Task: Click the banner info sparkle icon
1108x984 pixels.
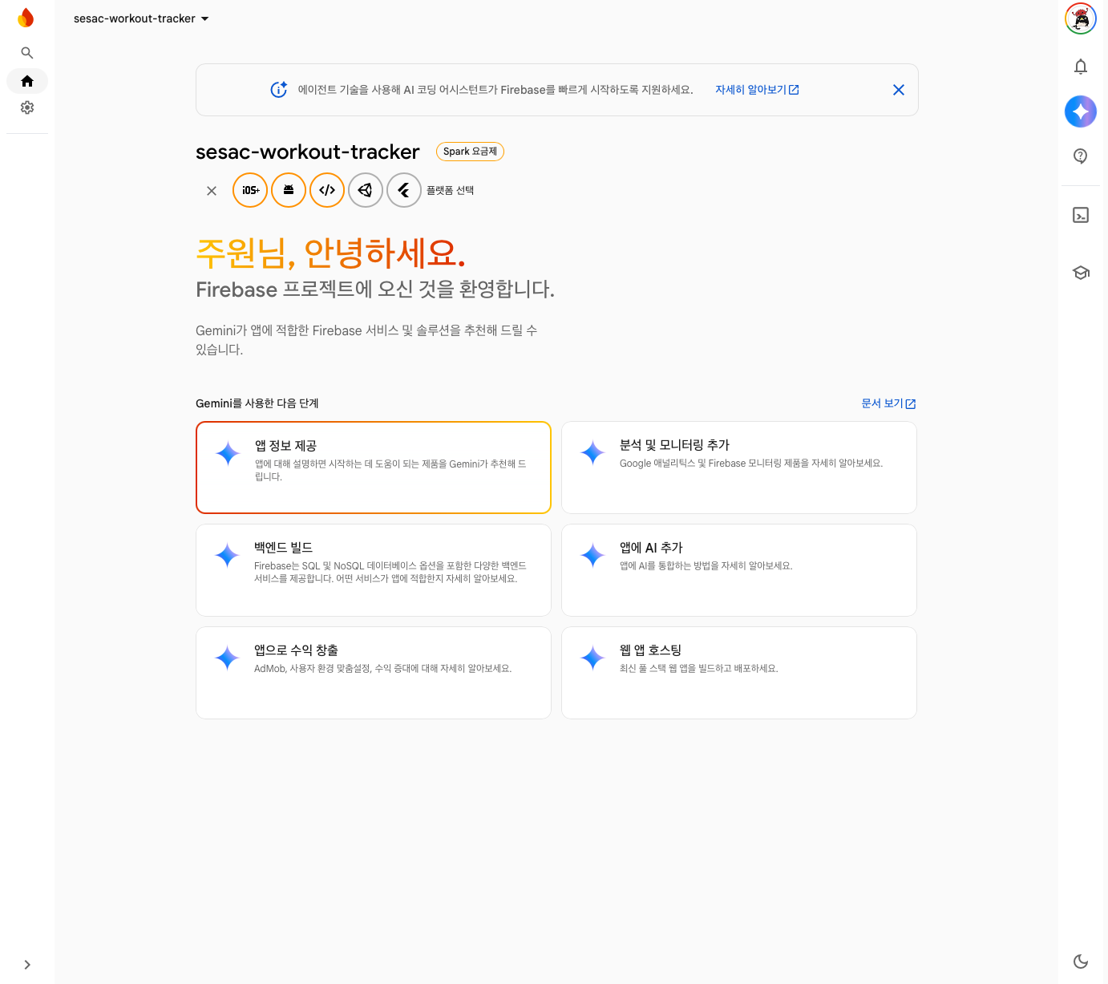Action: pyautogui.click(x=279, y=90)
